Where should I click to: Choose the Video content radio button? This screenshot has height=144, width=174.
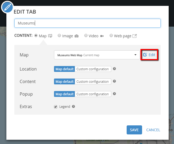(86, 35)
